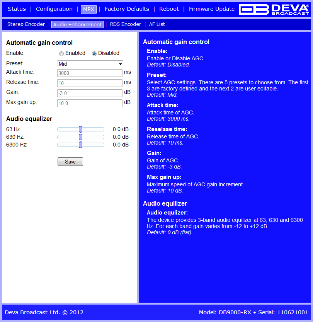This screenshot has height=322, width=313.
Task: Select the Disabled AGC radio button
Action: click(94, 54)
